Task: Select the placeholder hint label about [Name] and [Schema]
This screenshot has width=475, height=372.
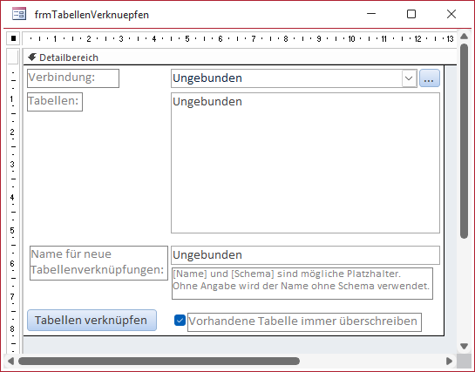Action: pos(302,284)
